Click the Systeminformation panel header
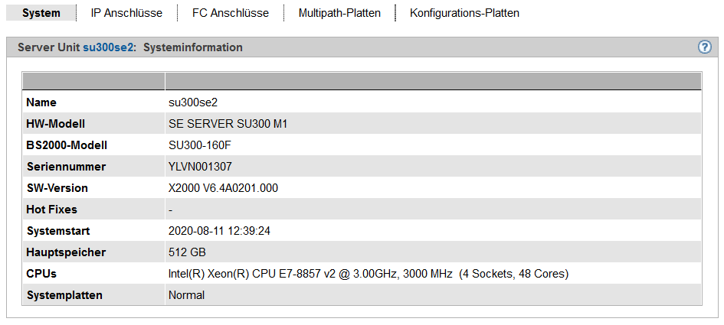The image size is (724, 325). pos(193,47)
